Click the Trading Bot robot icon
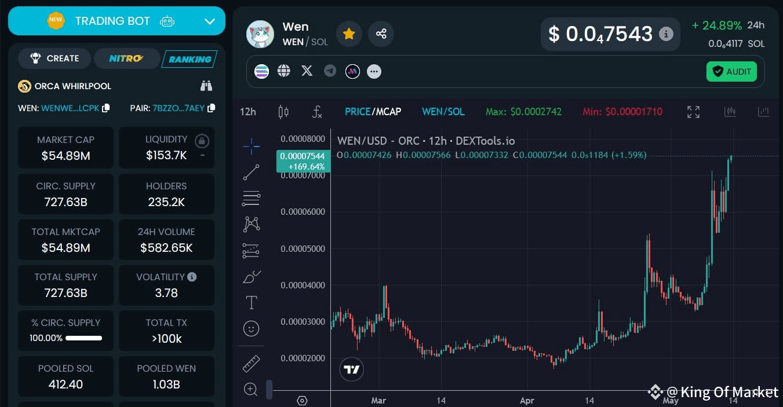Viewport: 783px width, 407px height. tap(167, 21)
